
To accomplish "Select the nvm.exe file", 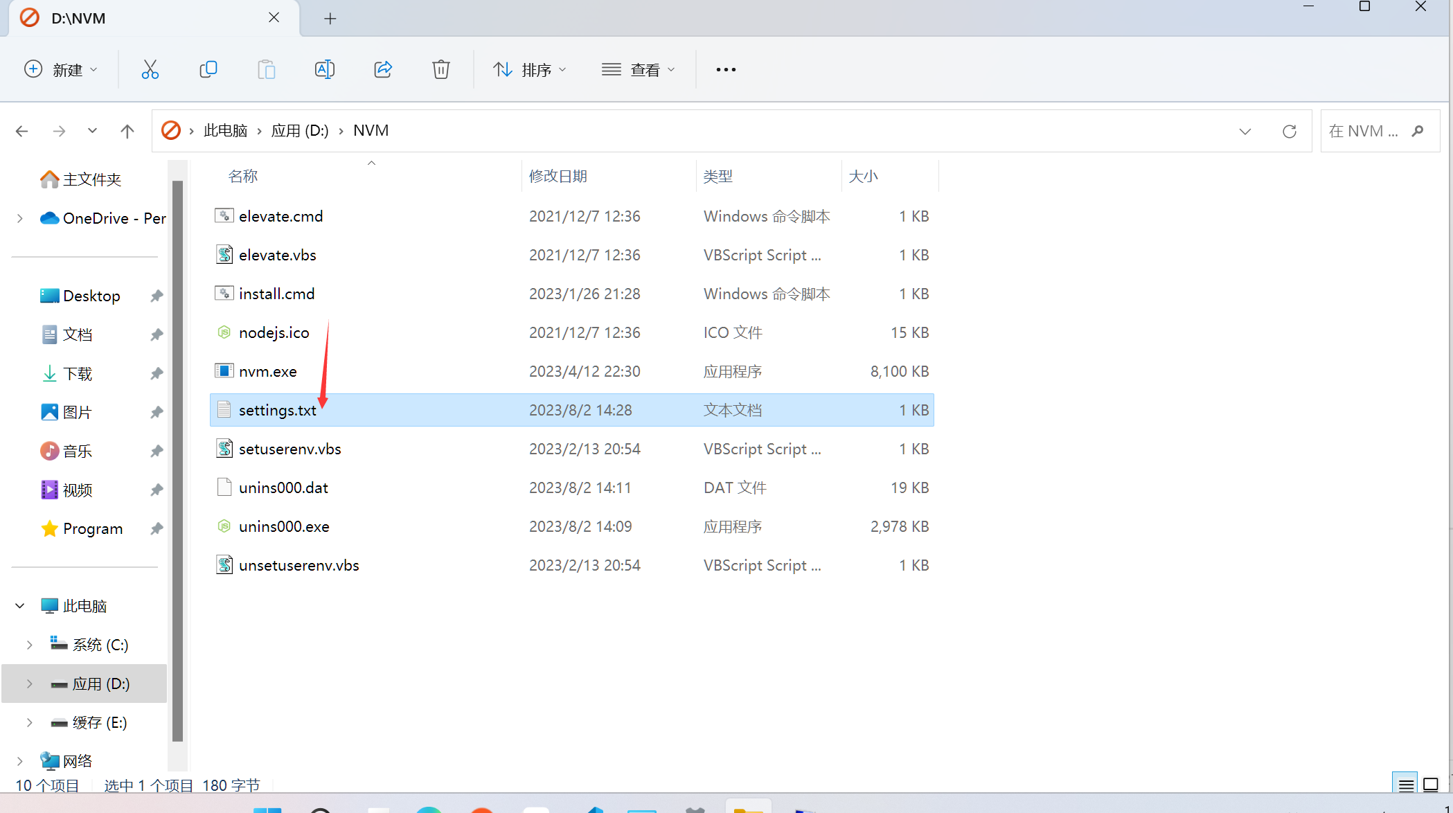I will click(268, 371).
